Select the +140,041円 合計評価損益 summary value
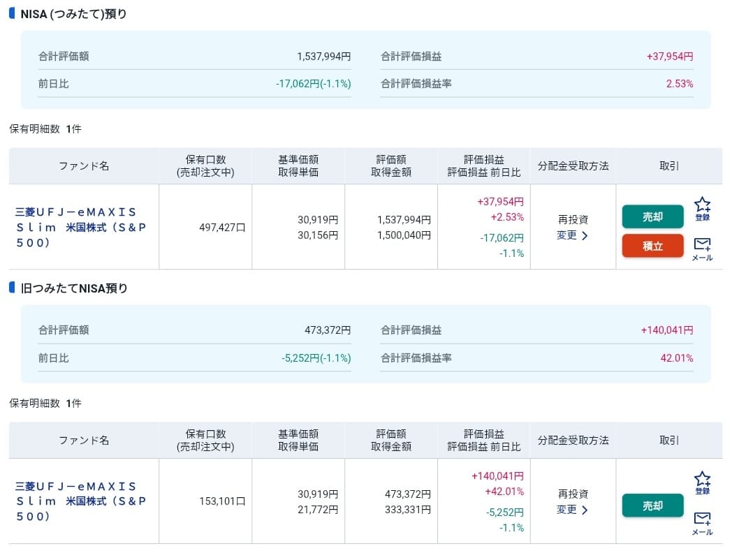 (666, 331)
